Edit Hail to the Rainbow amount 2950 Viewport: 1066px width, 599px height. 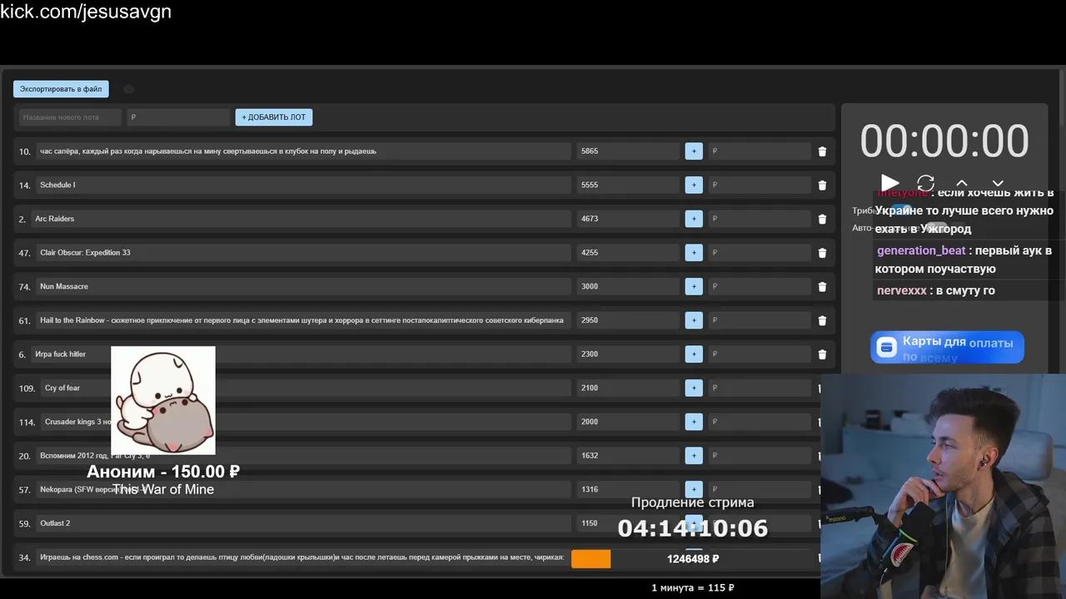coord(628,320)
